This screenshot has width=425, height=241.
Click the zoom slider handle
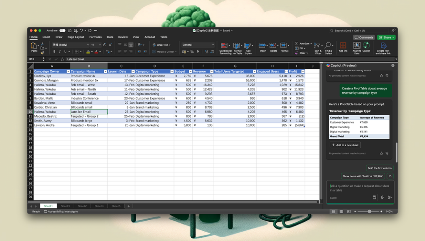click(369, 212)
